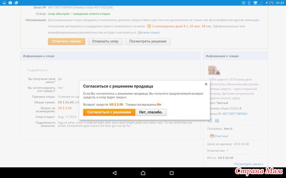
Task: Click the 'Aug. 17 2015' dispute opened date
Action: (67, 117)
